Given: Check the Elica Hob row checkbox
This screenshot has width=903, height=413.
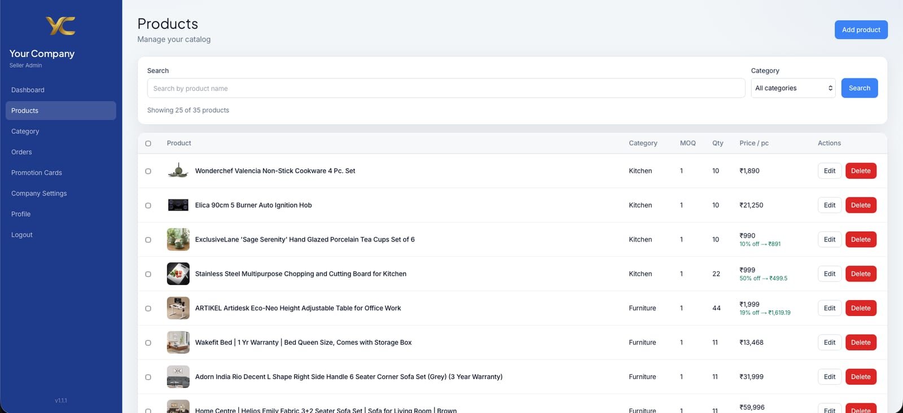Looking at the screenshot, I should (148, 205).
